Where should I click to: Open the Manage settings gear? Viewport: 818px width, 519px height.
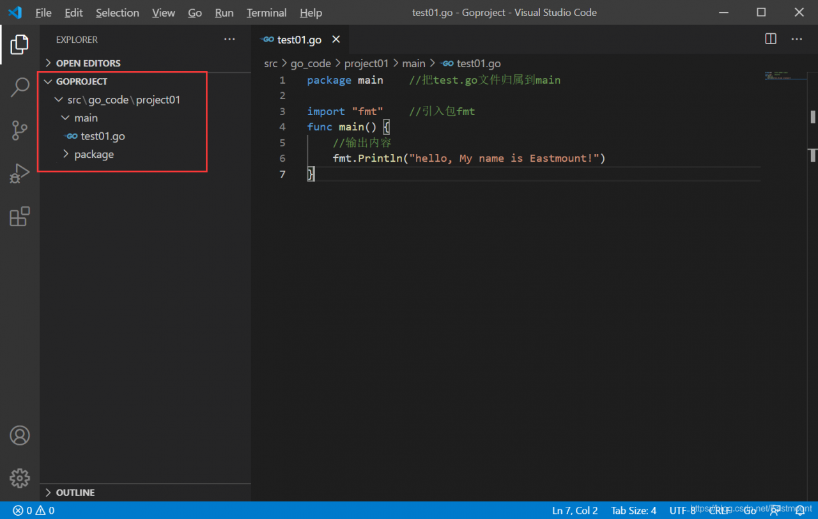(x=20, y=477)
